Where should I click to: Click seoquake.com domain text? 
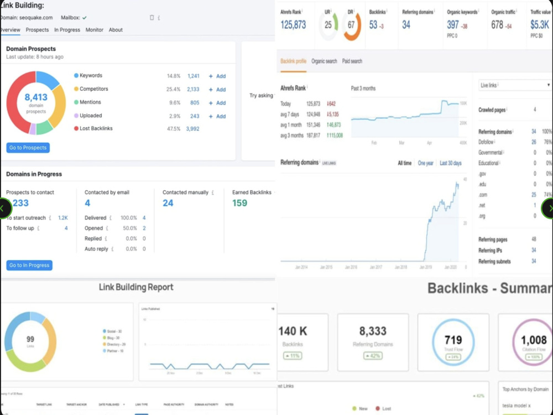click(x=36, y=17)
